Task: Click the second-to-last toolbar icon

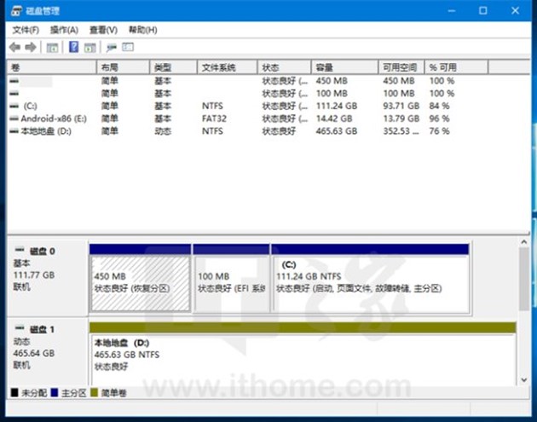Action: tap(111, 48)
